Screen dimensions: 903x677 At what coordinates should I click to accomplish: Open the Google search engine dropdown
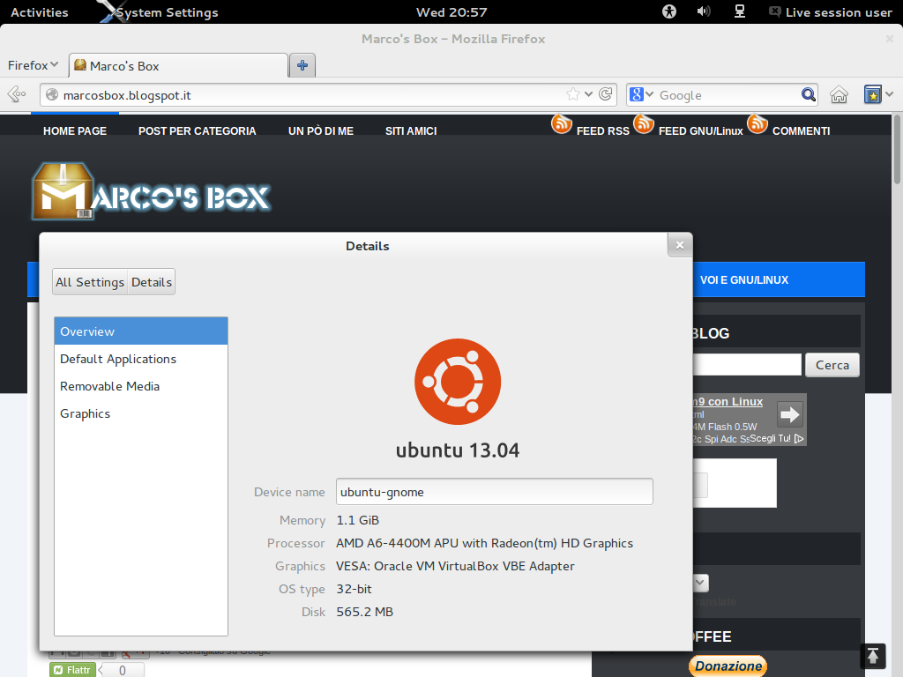coord(641,94)
